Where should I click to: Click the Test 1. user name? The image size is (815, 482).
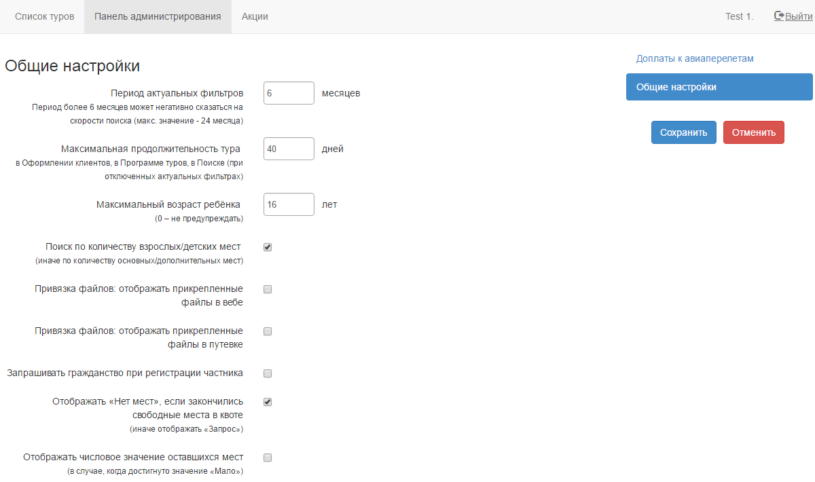click(x=739, y=16)
